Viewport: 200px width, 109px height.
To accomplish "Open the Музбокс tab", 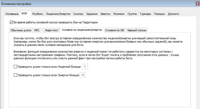I will point(38,14).
